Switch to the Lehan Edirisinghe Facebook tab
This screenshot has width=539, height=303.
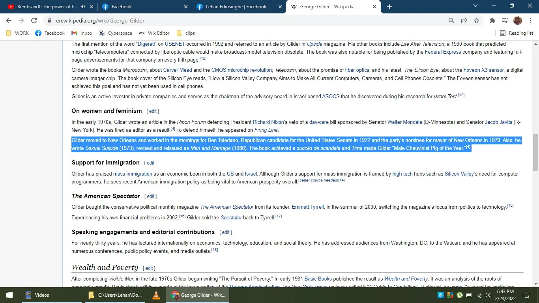240,7
